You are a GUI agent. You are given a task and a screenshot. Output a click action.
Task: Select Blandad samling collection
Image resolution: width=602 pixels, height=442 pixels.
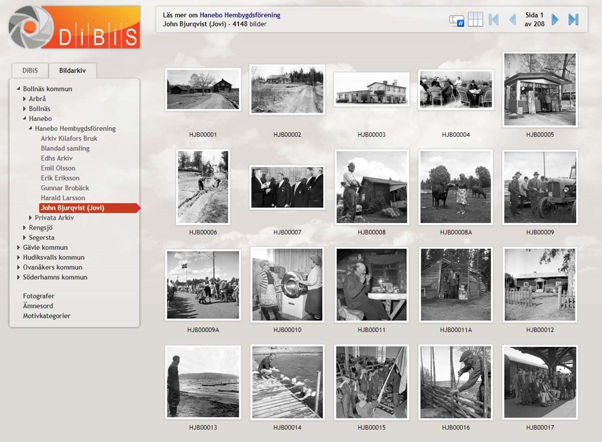click(65, 148)
